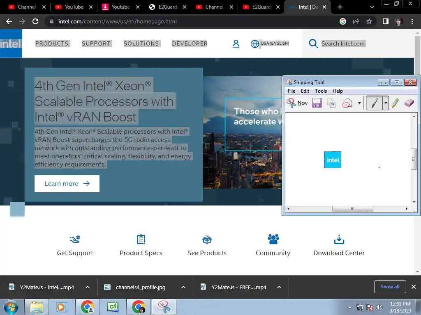Viewport: 421px width, 315px height.
Task: Click Show all downloads button
Action: [390, 287]
